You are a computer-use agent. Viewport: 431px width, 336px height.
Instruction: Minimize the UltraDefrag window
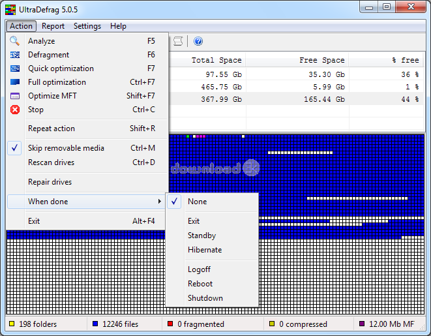(369, 7)
